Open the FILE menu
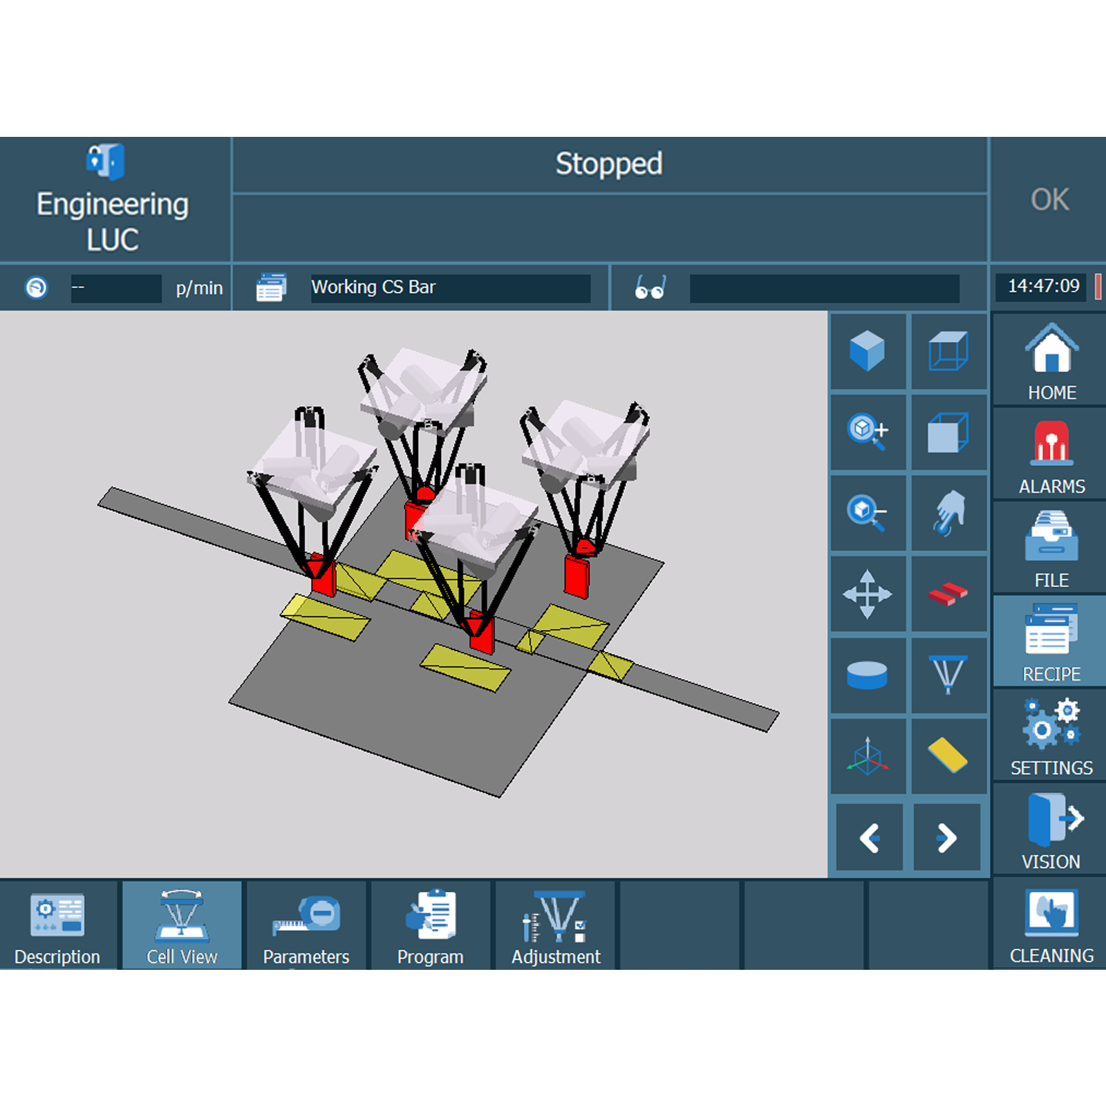The width and height of the screenshot is (1106, 1106). point(1051,548)
